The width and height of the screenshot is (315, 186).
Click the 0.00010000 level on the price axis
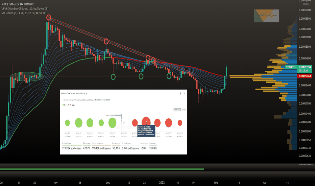tap(305, 10)
